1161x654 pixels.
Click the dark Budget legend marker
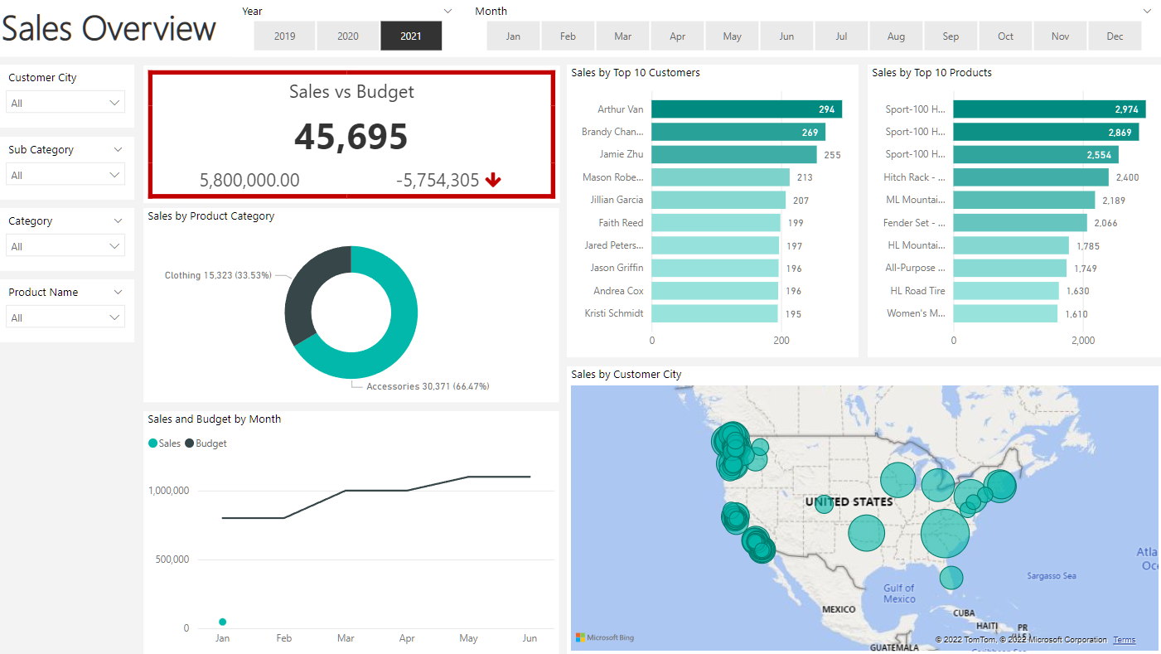click(x=190, y=443)
